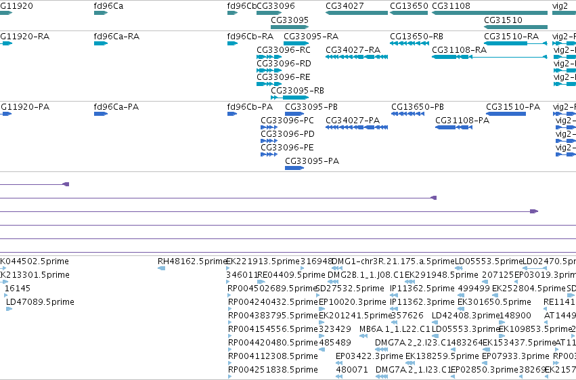The image size is (576, 380).
Task: Click the CG34027-PA protein feature
Action: click(x=356, y=127)
